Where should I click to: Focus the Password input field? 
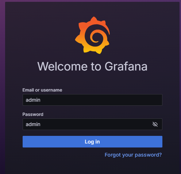[x=92, y=124]
